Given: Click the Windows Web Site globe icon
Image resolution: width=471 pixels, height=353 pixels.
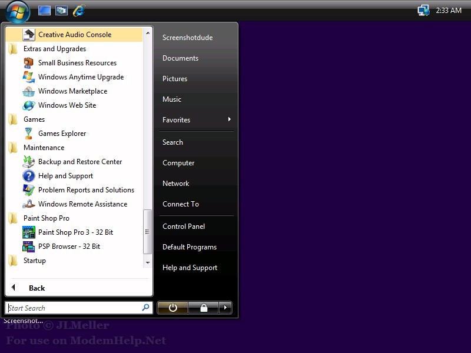Looking at the screenshot, I should coord(29,105).
